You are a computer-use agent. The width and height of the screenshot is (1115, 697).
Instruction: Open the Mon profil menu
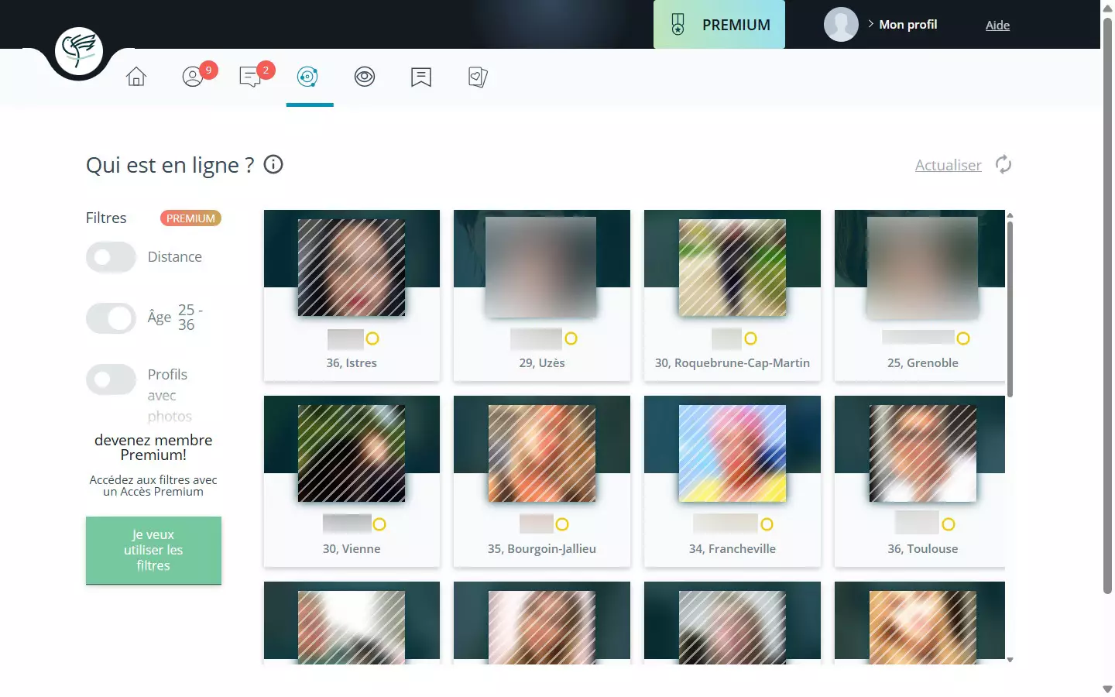tap(907, 24)
